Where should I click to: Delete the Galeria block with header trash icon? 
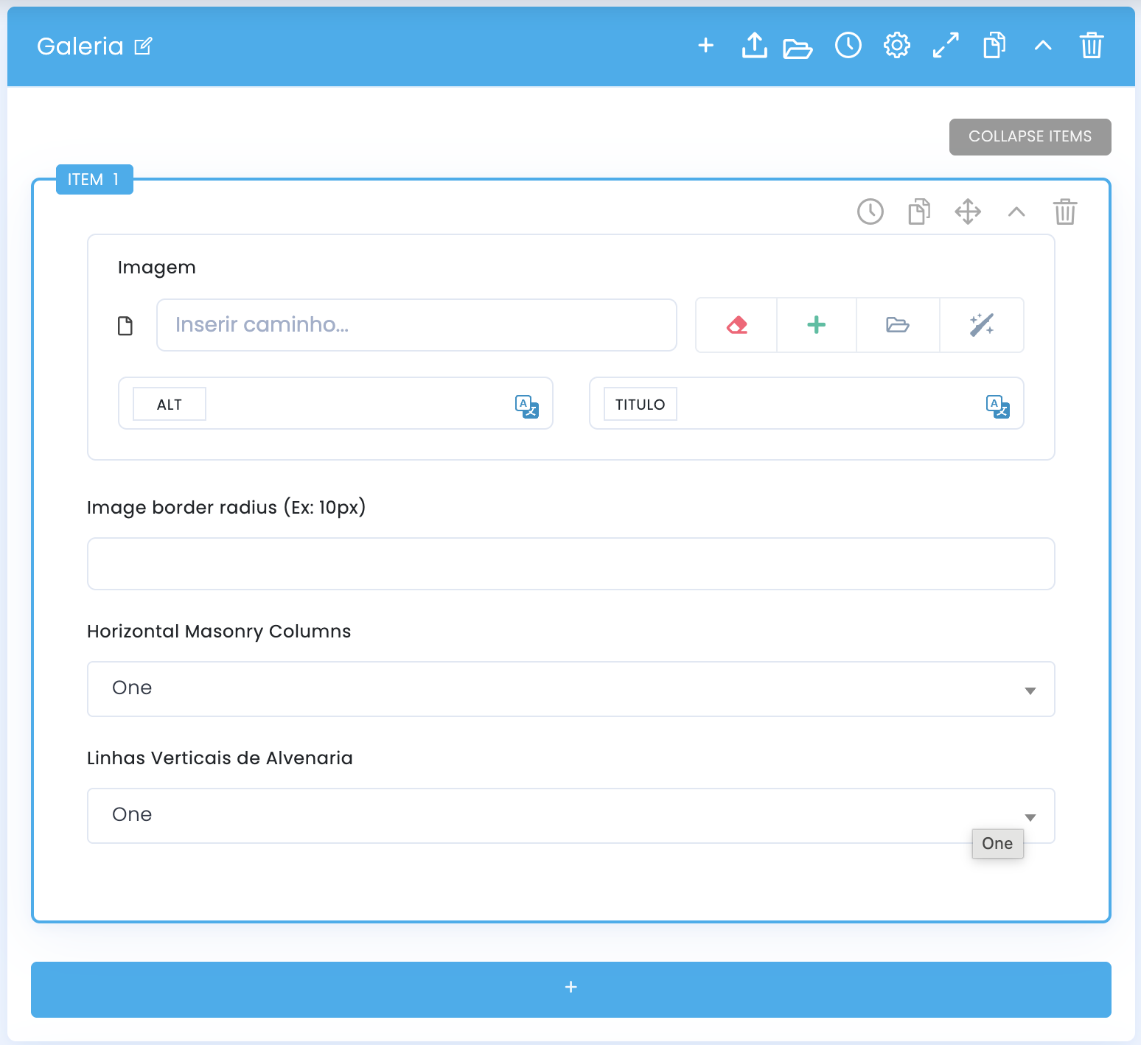[1092, 46]
